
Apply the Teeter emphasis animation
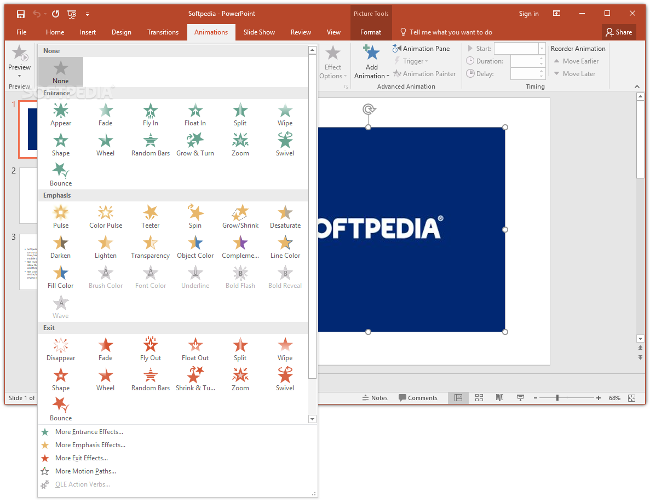[x=151, y=217]
